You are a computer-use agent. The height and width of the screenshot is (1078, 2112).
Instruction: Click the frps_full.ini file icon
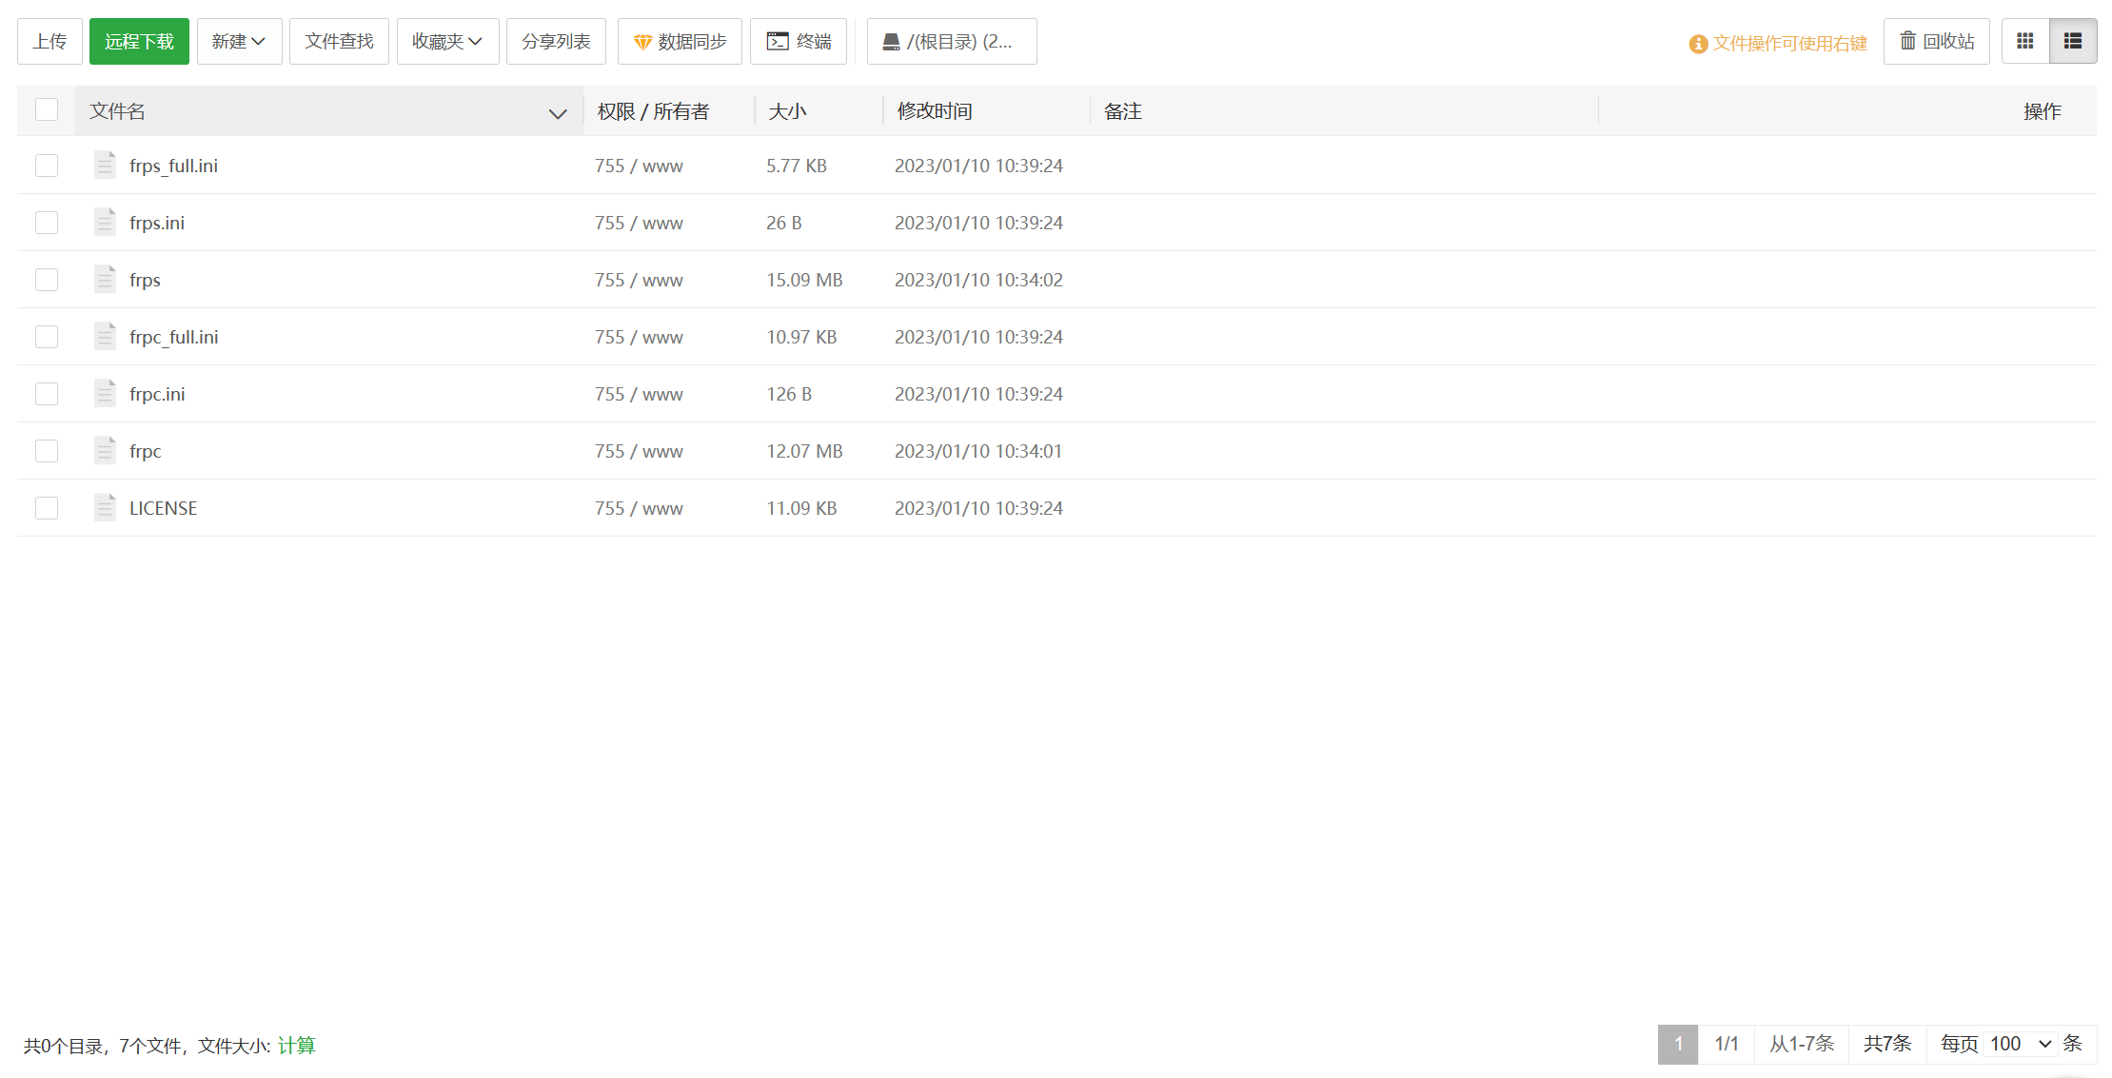pyautogui.click(x=105, y=166)
